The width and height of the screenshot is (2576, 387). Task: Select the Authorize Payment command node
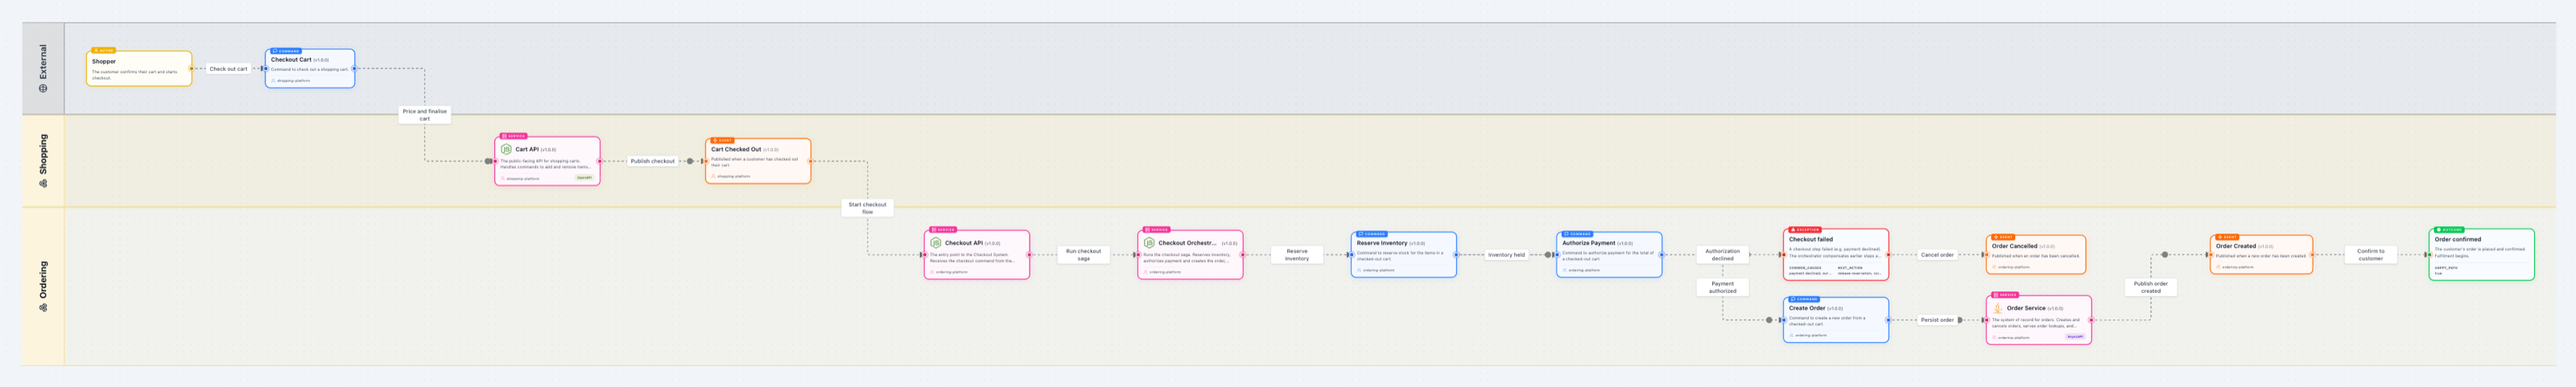(1609, 255)
